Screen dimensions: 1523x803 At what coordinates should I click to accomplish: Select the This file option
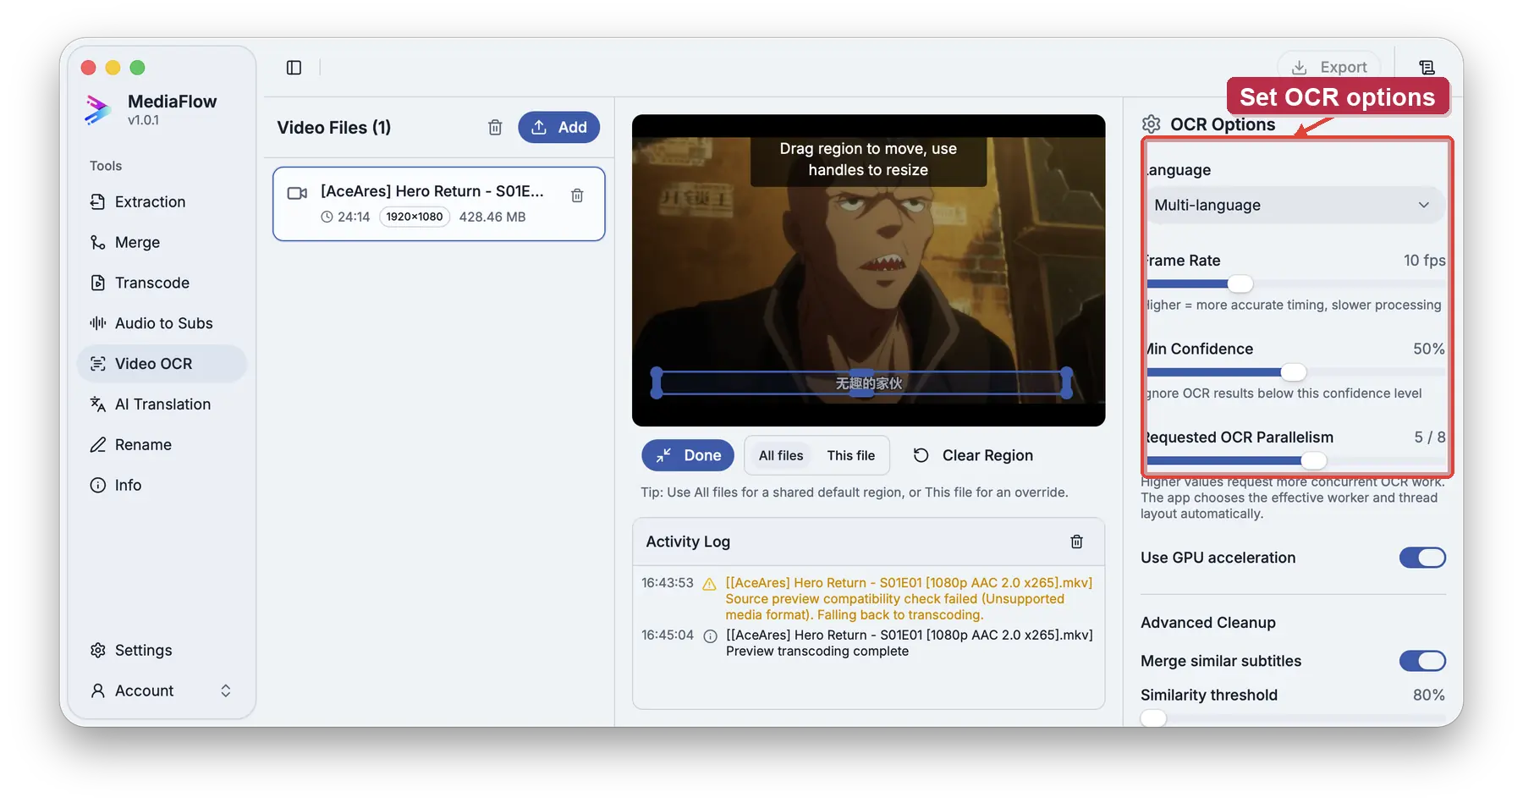[851, 455]
